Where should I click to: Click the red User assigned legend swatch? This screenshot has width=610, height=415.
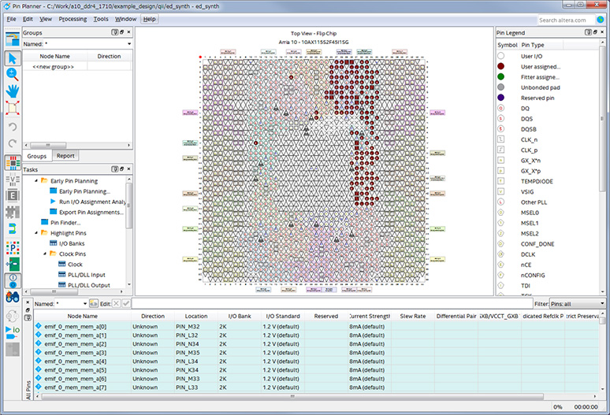tap(502, 67)
